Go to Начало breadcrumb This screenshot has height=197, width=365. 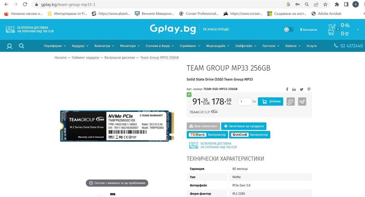[60, 58]
